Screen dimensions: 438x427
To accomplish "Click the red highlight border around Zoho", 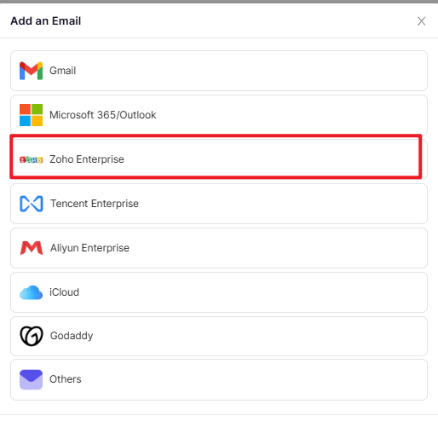I will [216, 136].
